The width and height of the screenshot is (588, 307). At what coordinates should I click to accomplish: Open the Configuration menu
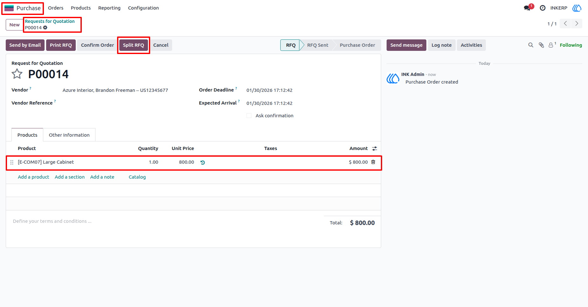tap(143, 8)
